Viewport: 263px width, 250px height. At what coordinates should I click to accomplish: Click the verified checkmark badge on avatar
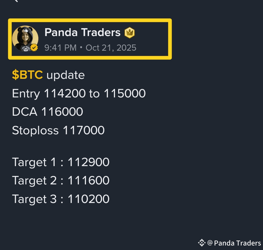pos(34,48)
